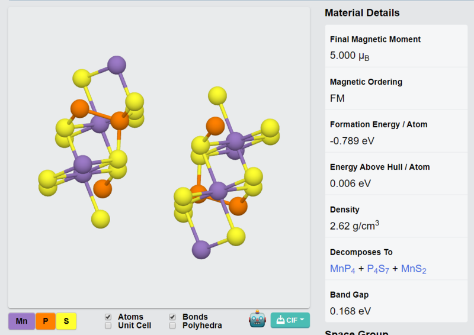Image resolution: width=474 pixels, height=335 pixels.
Task: Click the orange P legend swatch
Action: 46,321
